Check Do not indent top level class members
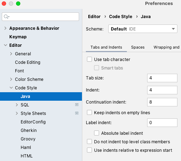 coord(89,141)
